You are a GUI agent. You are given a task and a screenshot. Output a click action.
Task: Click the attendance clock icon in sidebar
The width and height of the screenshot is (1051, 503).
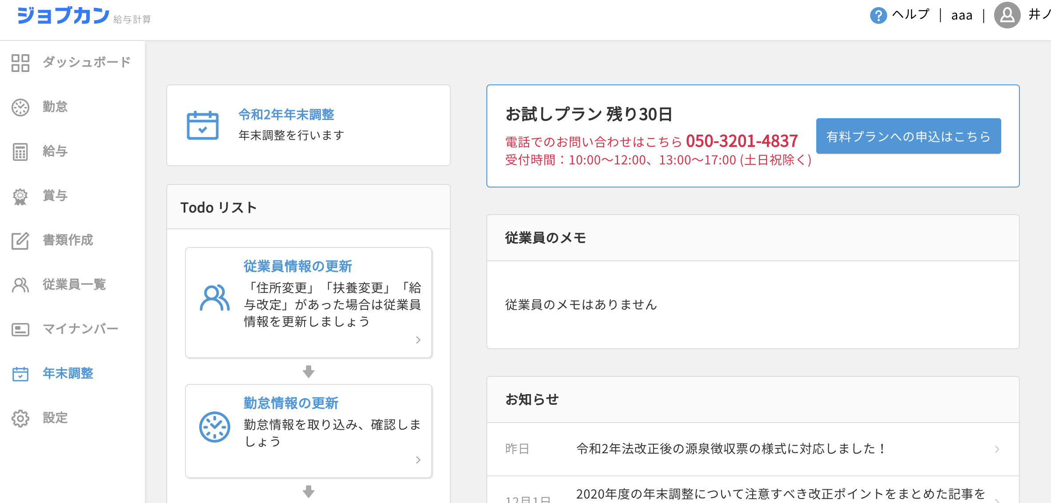[x=20, y=107]
